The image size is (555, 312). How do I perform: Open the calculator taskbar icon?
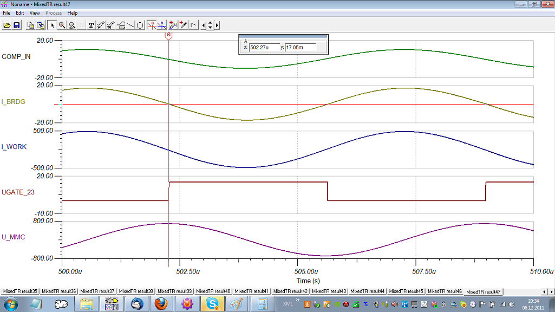coord(262,304)
